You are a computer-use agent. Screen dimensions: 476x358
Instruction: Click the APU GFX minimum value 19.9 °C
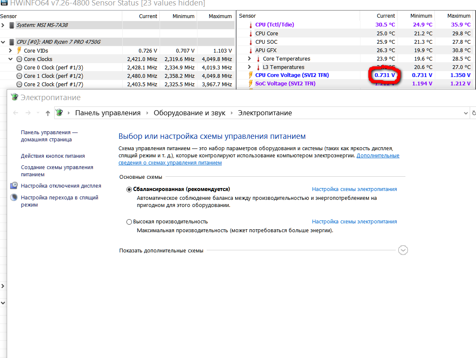423,50
